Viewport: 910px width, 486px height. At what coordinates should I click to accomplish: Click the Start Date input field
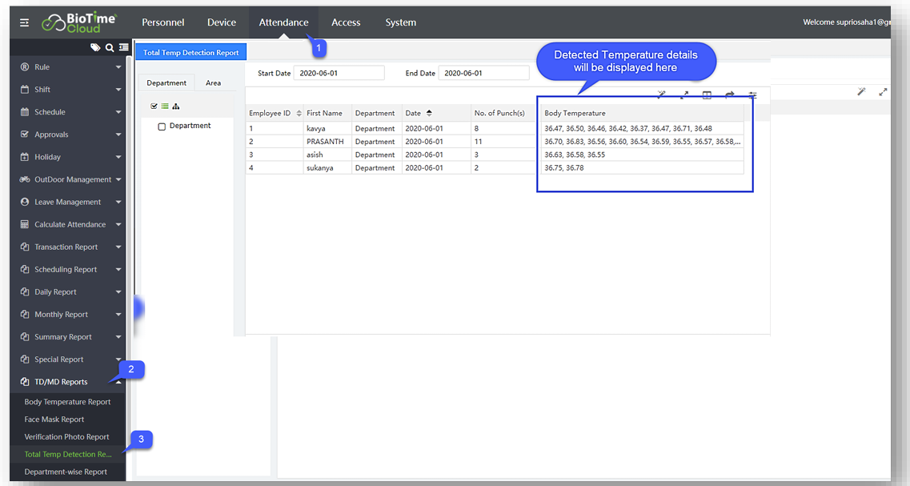339,73
